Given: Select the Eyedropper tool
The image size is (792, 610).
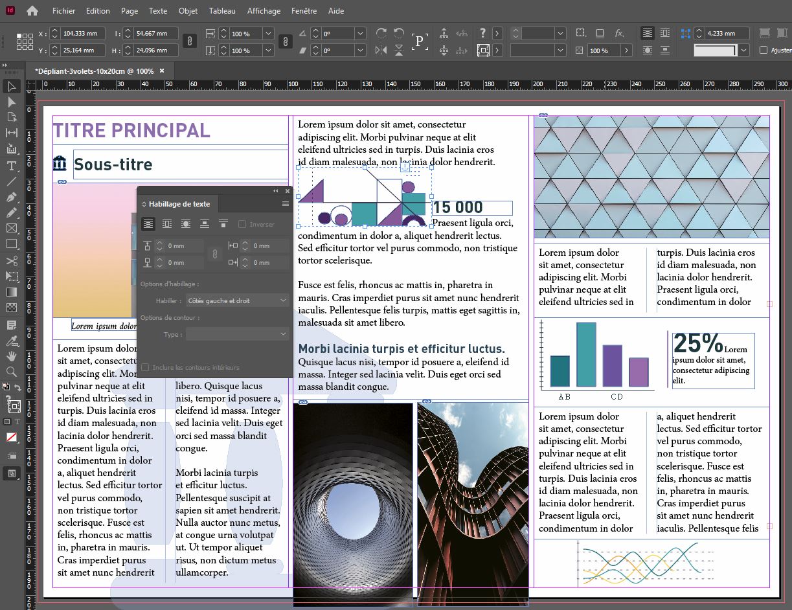Looking at the screenshot, I should (12, 341).
